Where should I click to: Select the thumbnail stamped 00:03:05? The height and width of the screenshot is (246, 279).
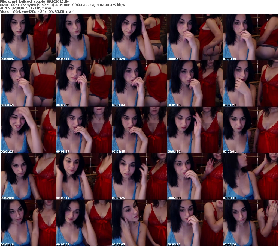[x=139, y=223]
